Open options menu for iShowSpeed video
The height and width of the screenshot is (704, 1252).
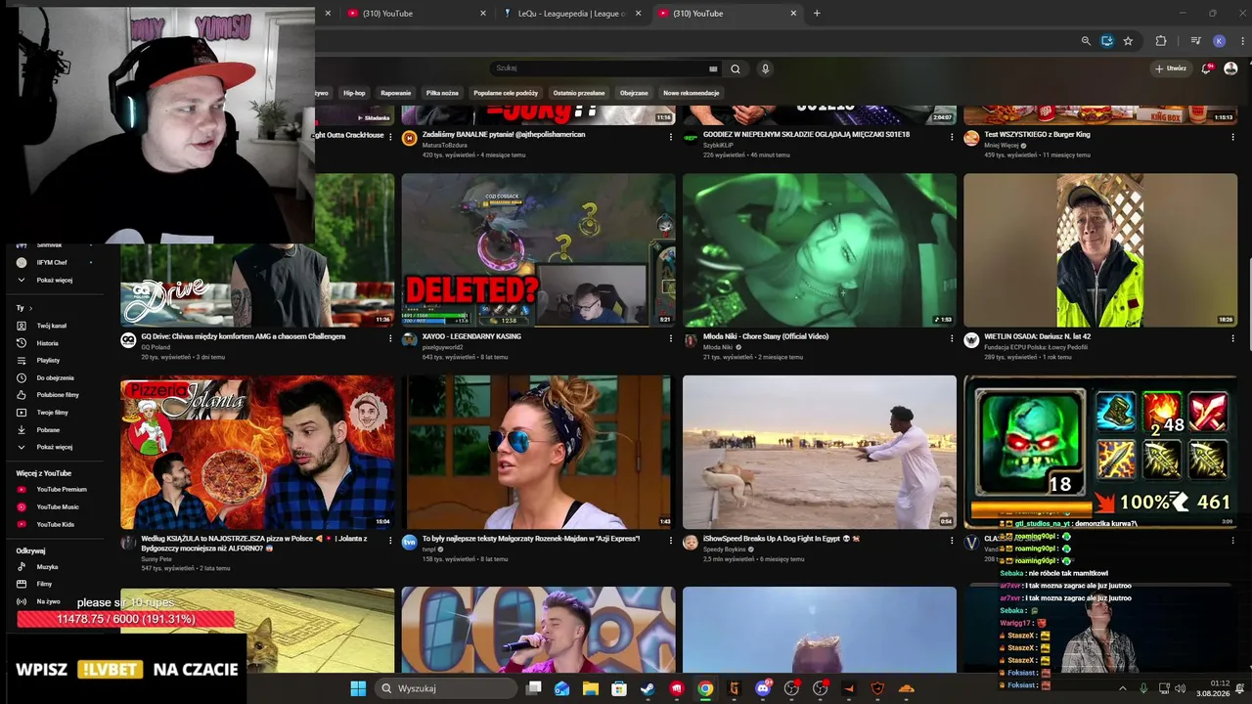coord(952,541)
